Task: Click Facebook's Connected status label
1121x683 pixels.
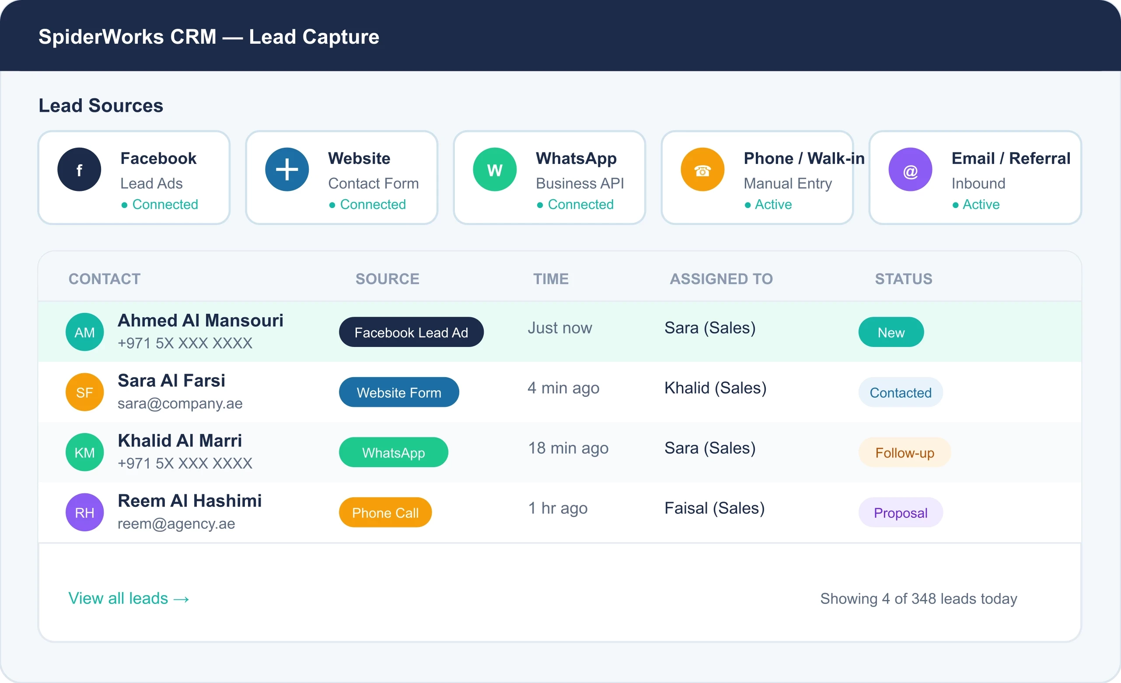Action: click(x=160, y=205)
